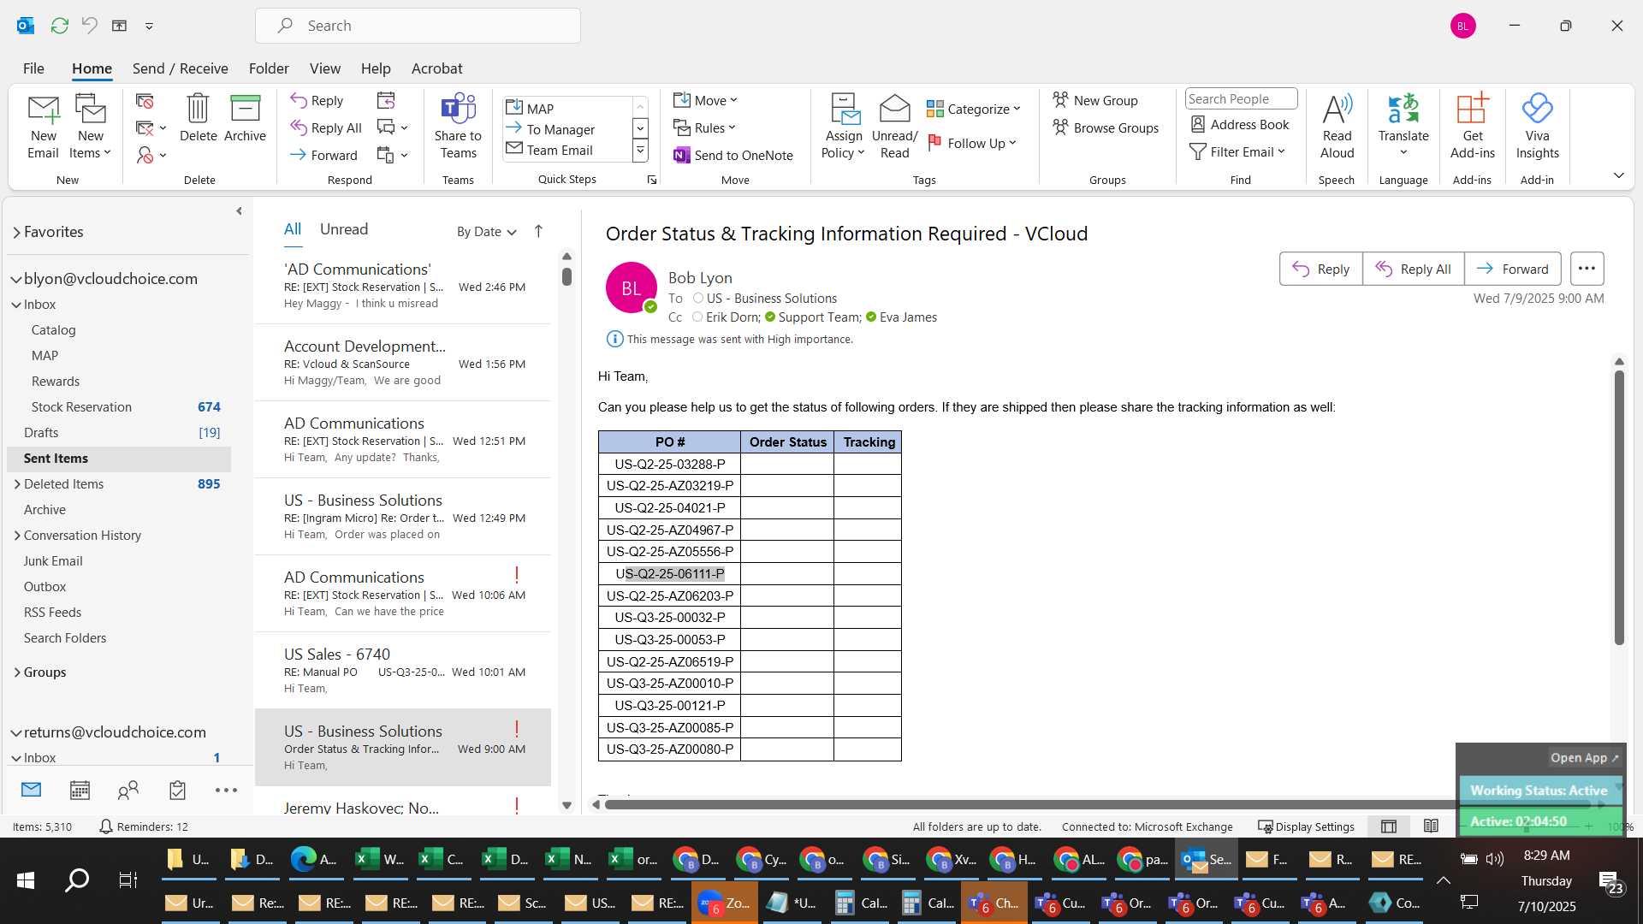The height and width of the screenshot is (924, 1643).
Task: Click Read Aloud speech icon
Action: 1337,127
